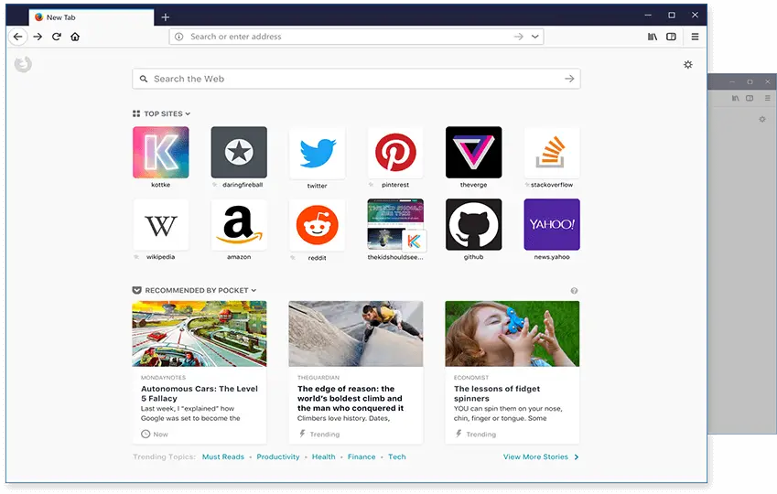Open the github top site tile
This screenshot has width=777, height=494.
[x=474, y=224]
